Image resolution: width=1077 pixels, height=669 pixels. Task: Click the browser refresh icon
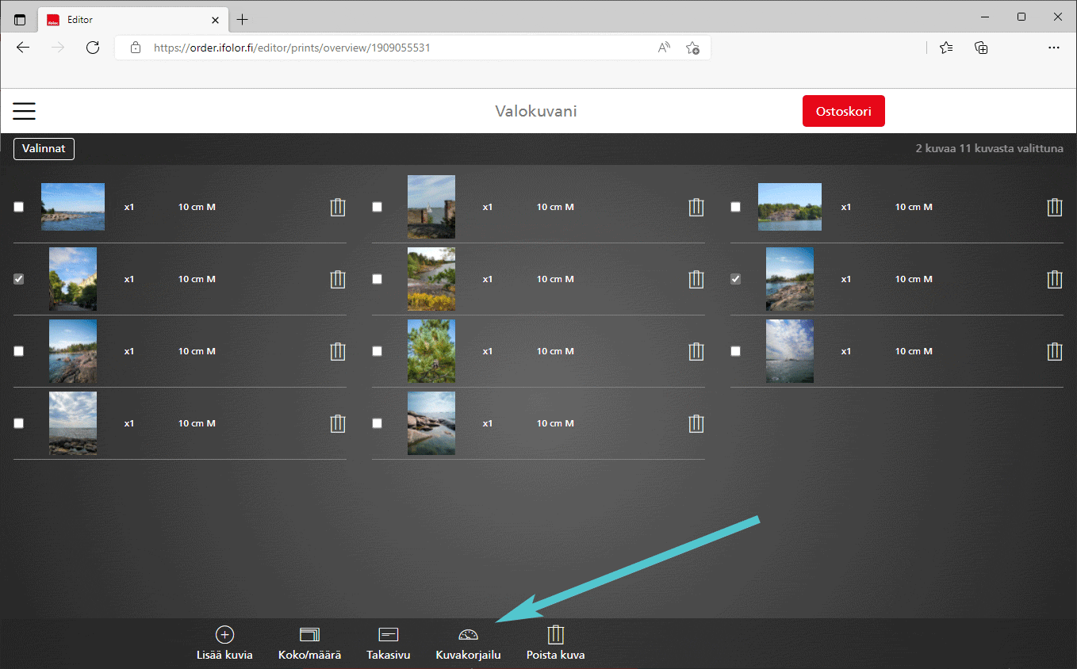click(93, 48)
